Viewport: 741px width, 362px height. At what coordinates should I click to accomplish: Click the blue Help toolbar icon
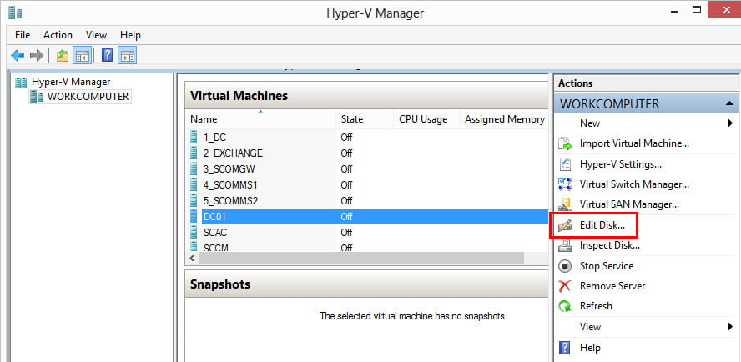[107, 56]
